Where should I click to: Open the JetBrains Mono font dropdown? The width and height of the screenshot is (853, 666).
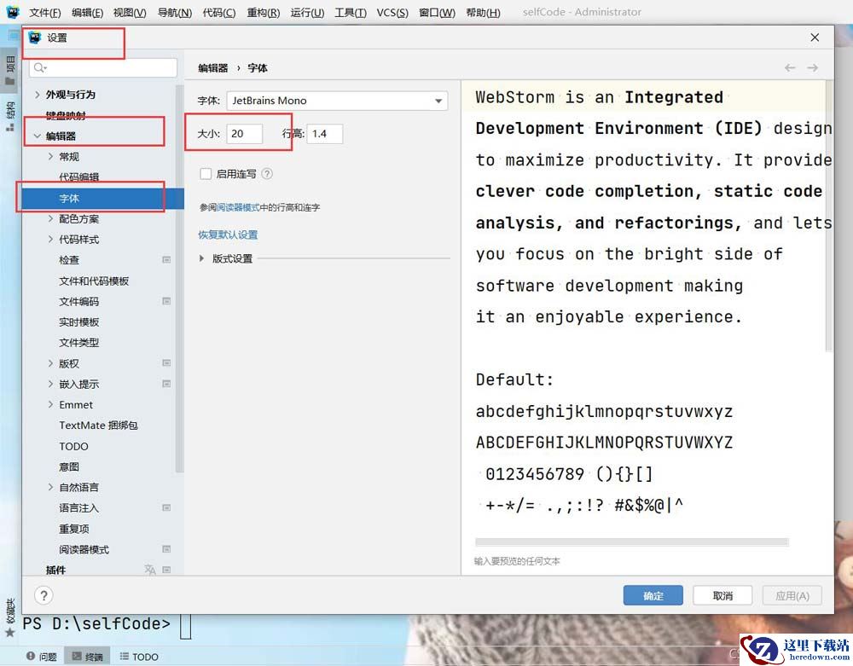click(337, 101)
